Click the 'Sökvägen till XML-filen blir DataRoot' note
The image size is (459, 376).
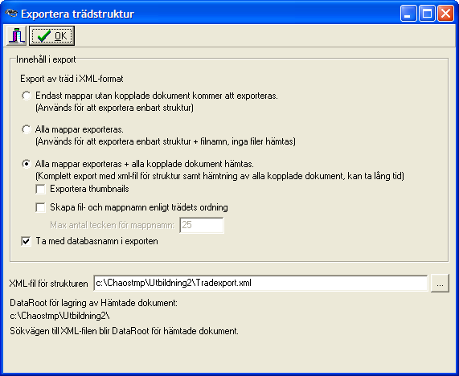(124, 331)
